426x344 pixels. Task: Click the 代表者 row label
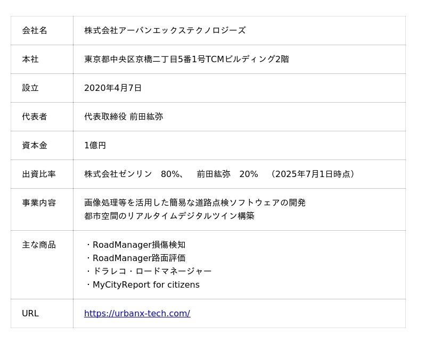(x=35, y=117)
